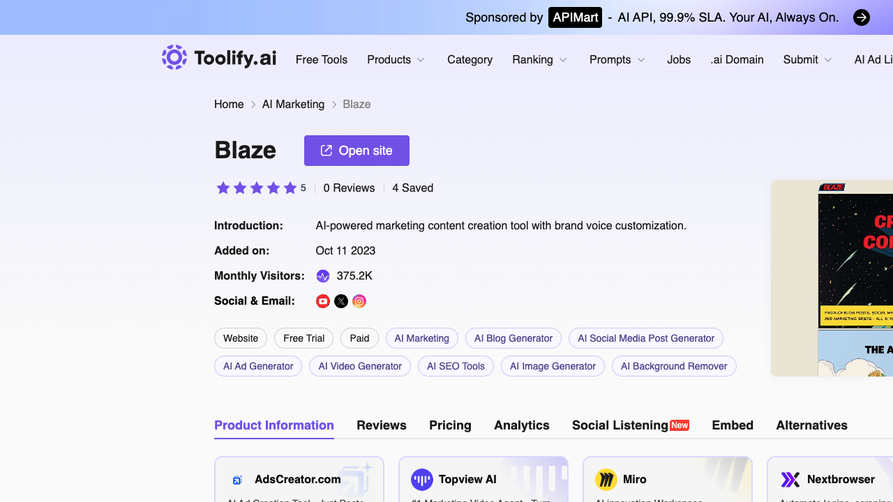Image resolution: width=893 pixels, height=502 pixels.
Task: Expand the Submit dropdown menu
Action: (x=808, y=60)
